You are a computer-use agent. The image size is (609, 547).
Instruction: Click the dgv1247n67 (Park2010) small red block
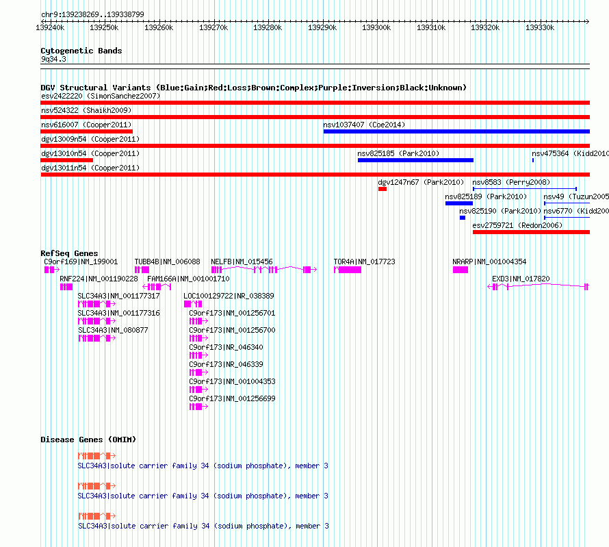383,189
